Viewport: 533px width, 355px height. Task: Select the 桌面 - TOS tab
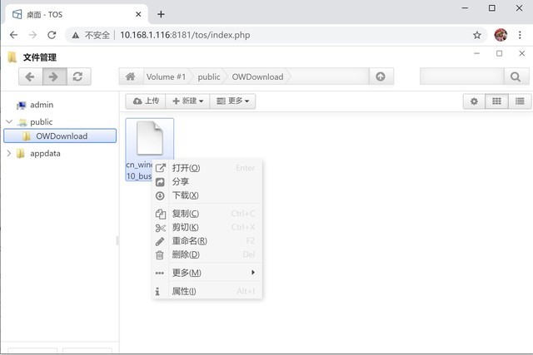(x=77, y=14)
